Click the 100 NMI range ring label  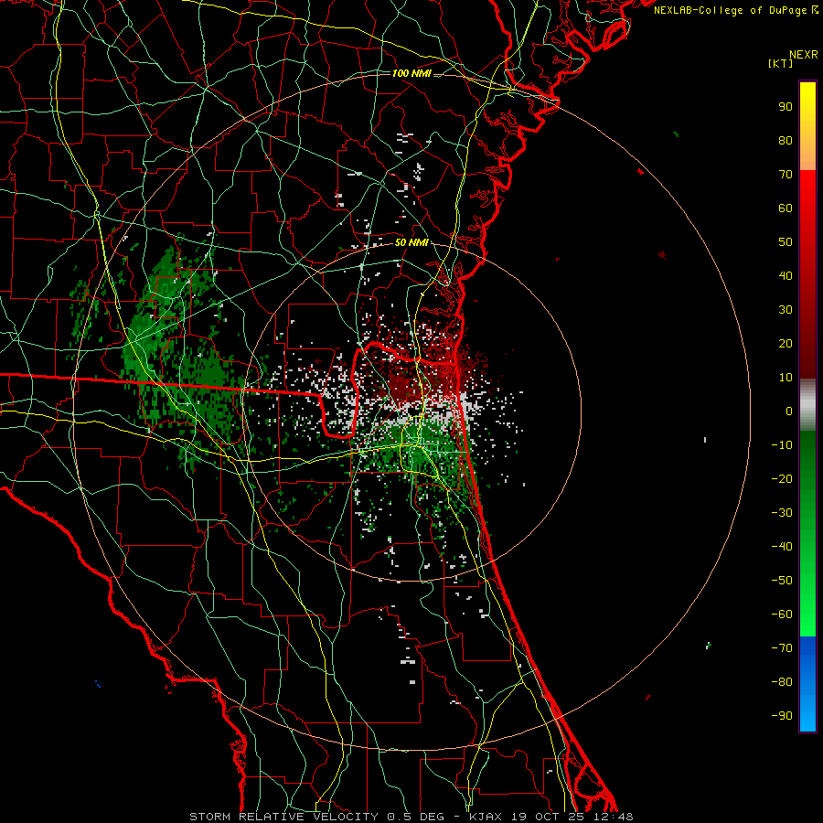pos(411,73)
